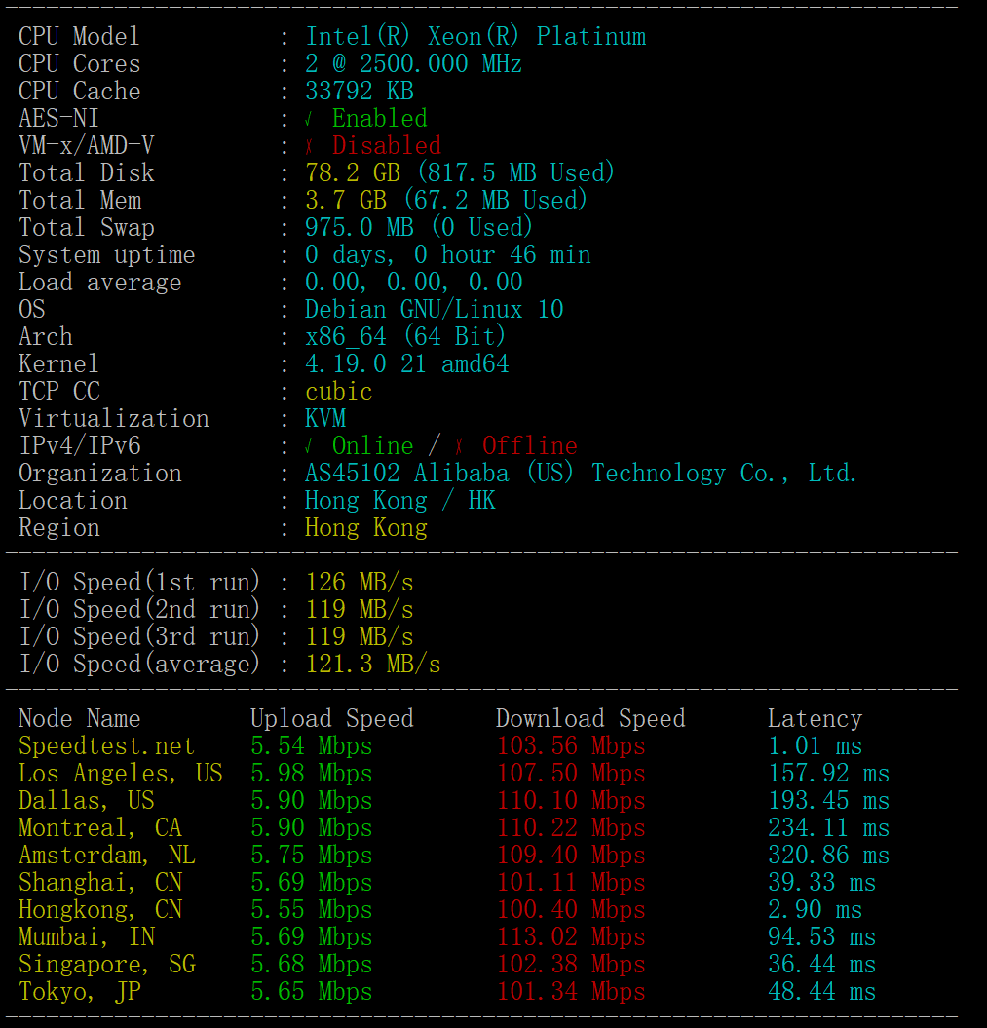Click the Upload Speed column header
Screen dimensions: 987x1028
(x=331, y=719)
